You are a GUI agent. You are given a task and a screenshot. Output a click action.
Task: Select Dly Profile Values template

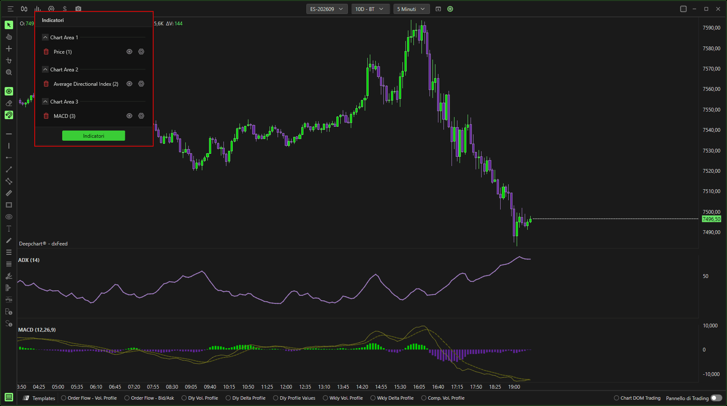(x=295, y=398)
